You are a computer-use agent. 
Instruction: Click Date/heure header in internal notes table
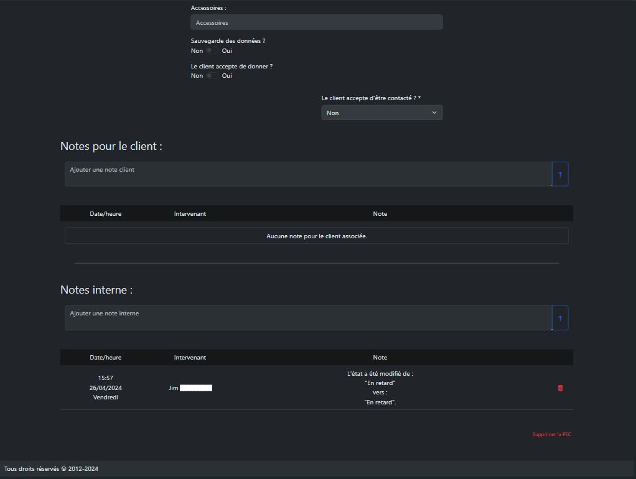tap(106, 357)
